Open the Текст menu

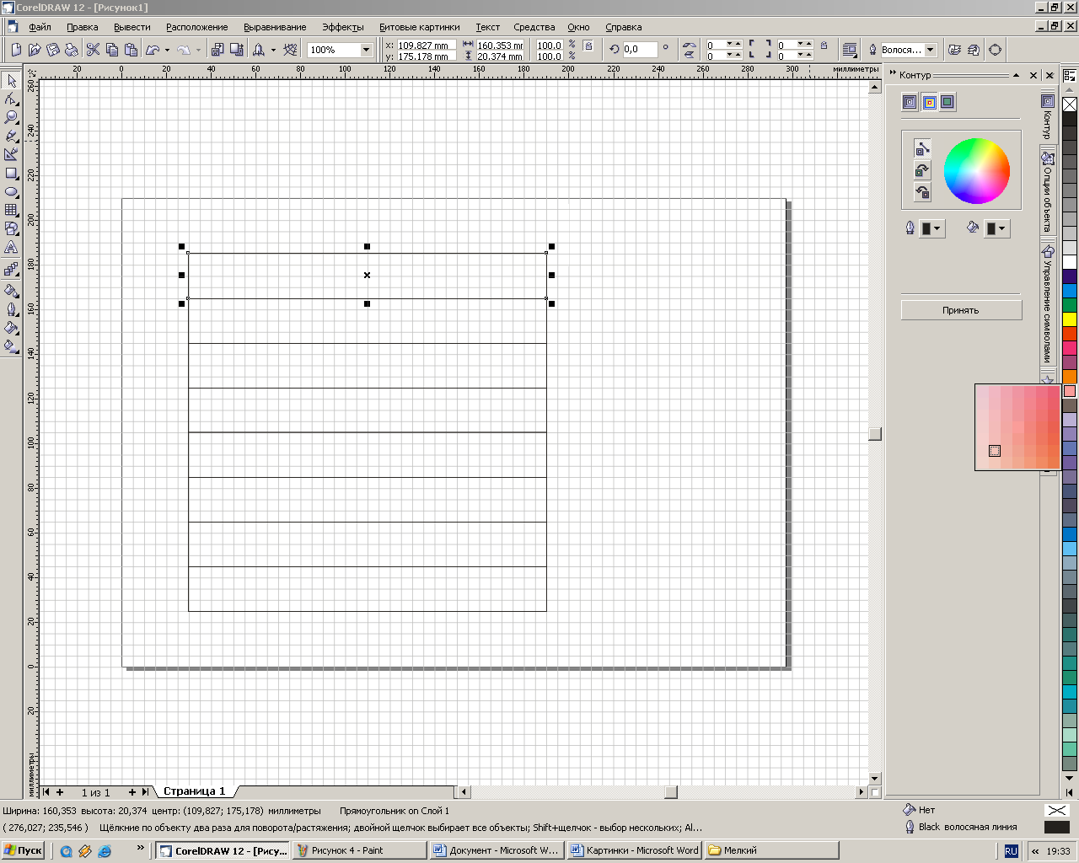pos(487,27)
